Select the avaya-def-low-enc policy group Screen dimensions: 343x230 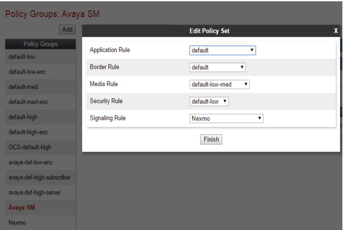point(40,163)
